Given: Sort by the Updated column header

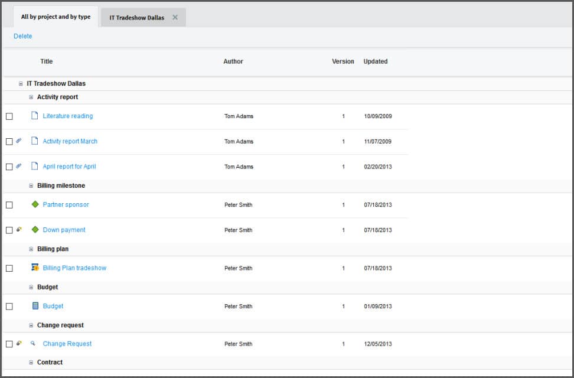Looking at the screenshot, I should (375, 61).
